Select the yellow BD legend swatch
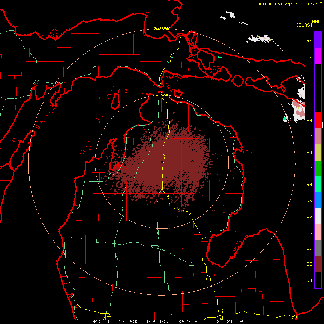 coord(318,153)
